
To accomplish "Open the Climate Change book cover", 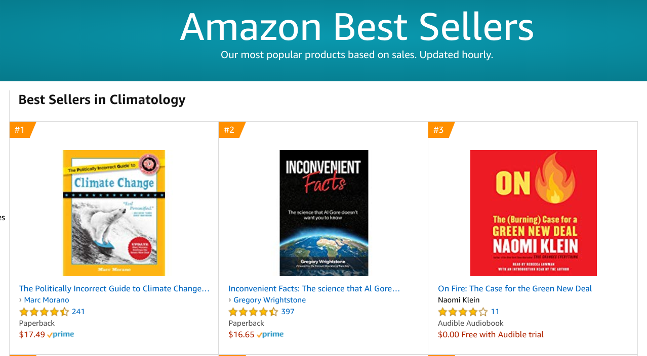I will 114,213.
